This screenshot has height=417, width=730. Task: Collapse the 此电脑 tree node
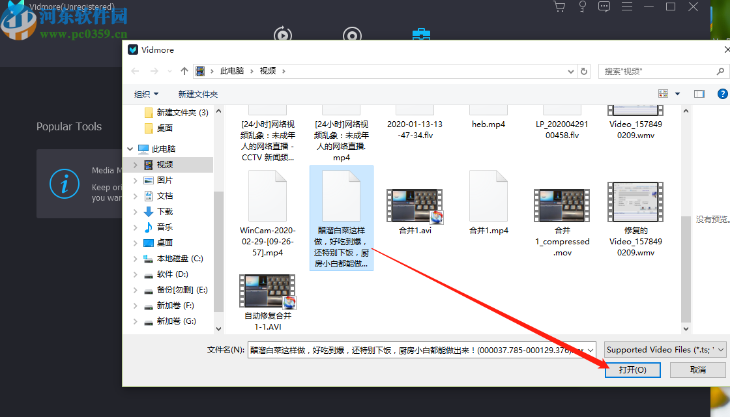(130, 149)
